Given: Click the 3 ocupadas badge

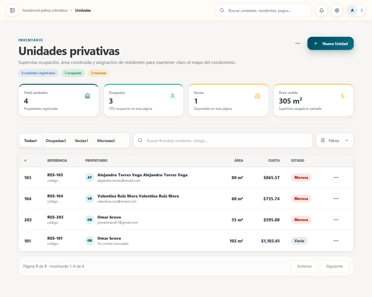Looking at the screenshot, I should pyautogui.click(x=73, y=73).
